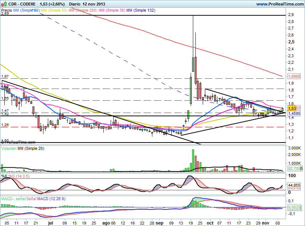Select the %D (14 3 5) label
This screenshot has width=305, height=226.
click(19, 176)
